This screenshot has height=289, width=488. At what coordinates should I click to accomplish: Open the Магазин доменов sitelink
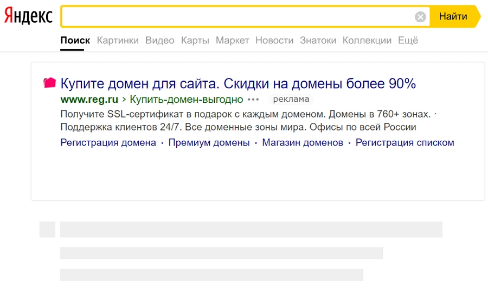[x=303, y=142]
